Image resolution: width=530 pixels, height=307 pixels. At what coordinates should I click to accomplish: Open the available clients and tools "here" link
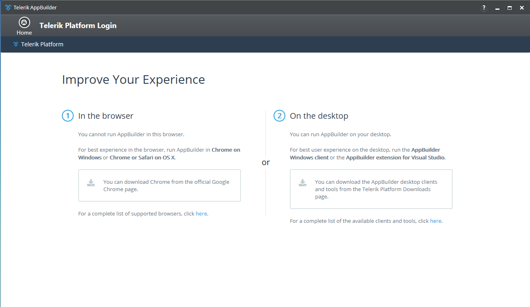(436, 221)
